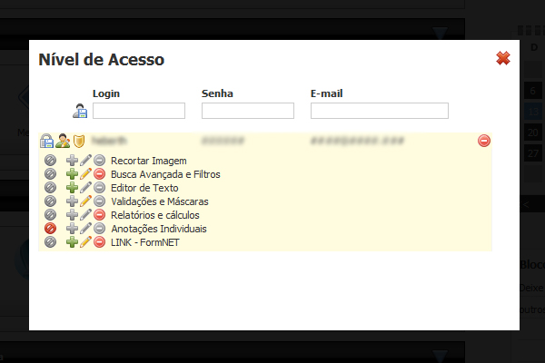Click the E-mail text field

(x=380, y=111)
